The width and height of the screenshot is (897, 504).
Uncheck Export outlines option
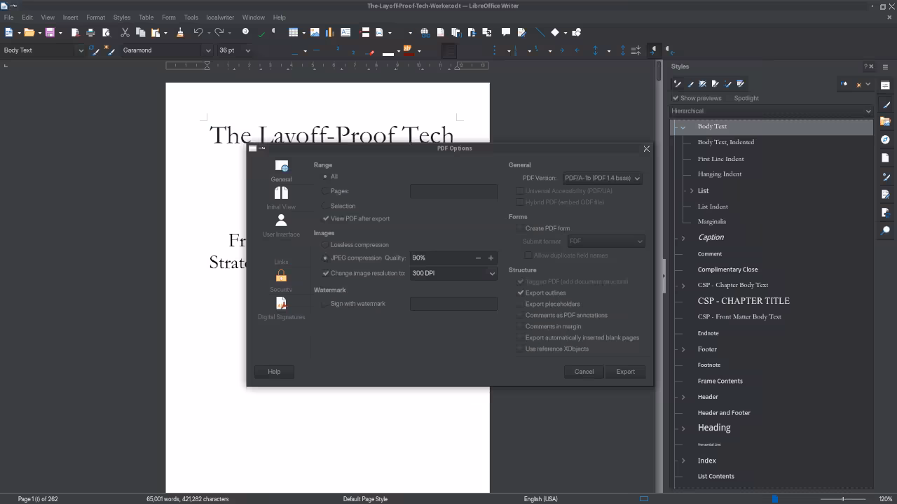tap(521, 293)
